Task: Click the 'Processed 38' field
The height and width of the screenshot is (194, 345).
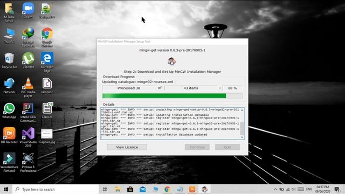Action: tap(128, 88)
